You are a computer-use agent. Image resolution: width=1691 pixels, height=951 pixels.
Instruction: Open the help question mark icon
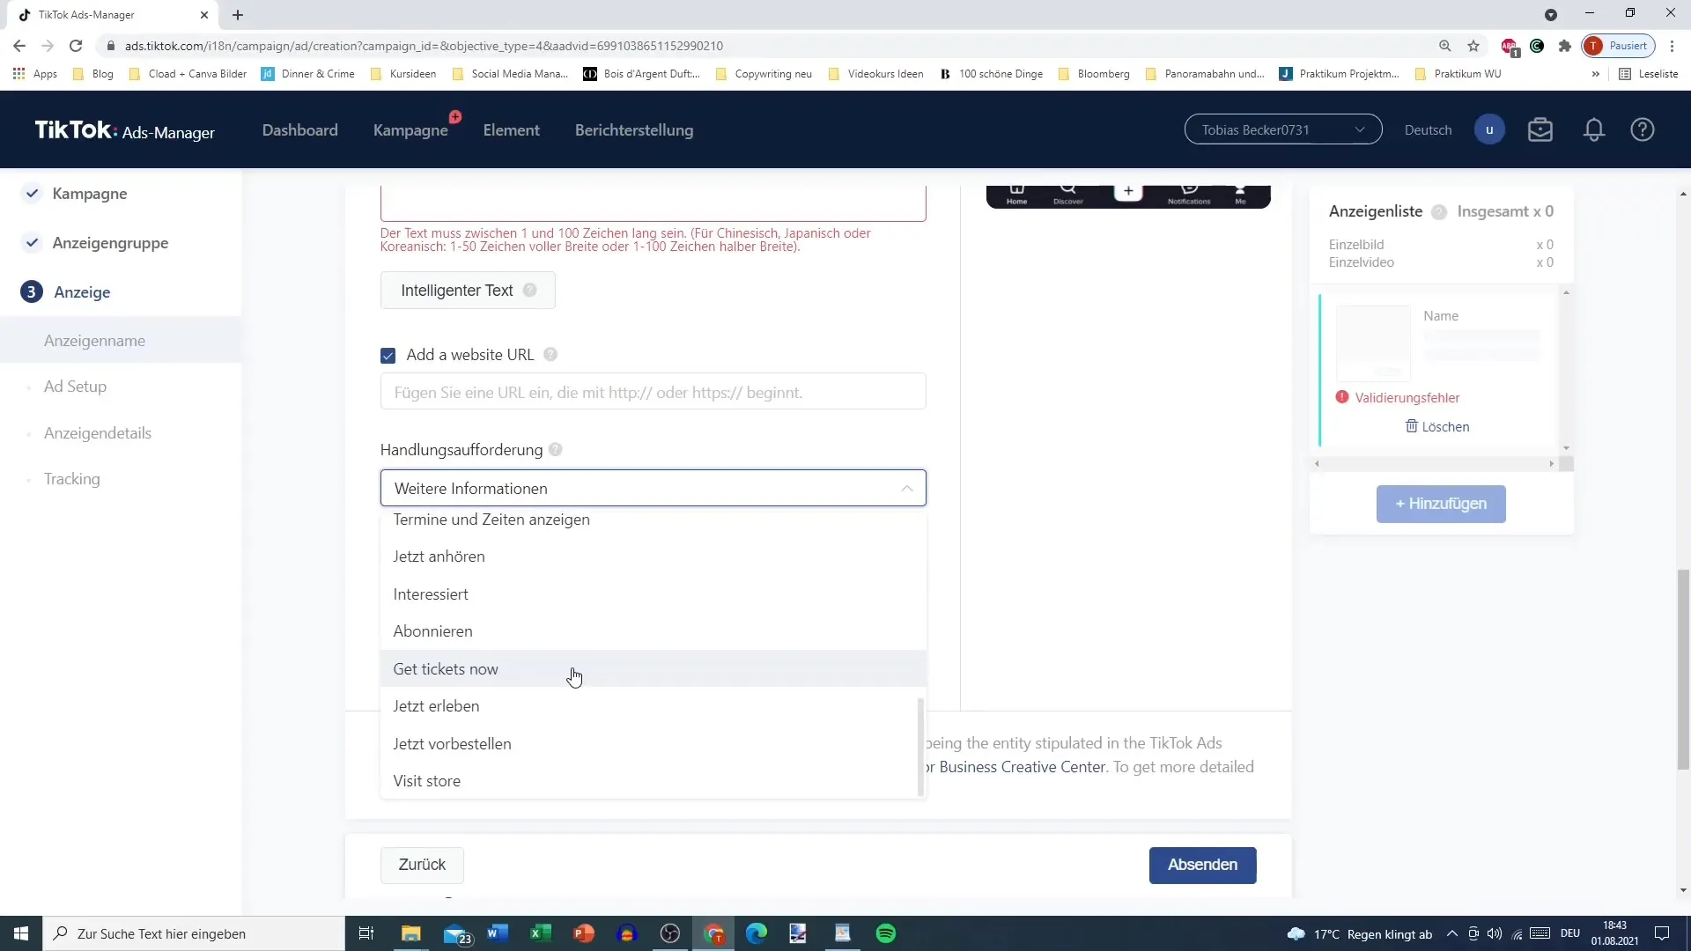pyautogui.click(x=1643, y=130)
